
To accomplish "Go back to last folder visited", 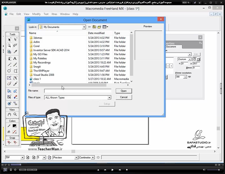I will tap(89, 27).
